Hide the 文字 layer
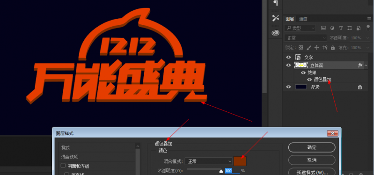This screenshot has height=175, width=374. pyautogui.click(x=288, y=57)
